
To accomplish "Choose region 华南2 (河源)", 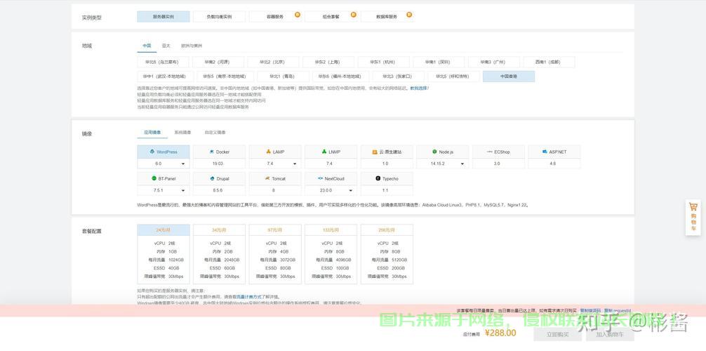I will [x=218, y=62].
